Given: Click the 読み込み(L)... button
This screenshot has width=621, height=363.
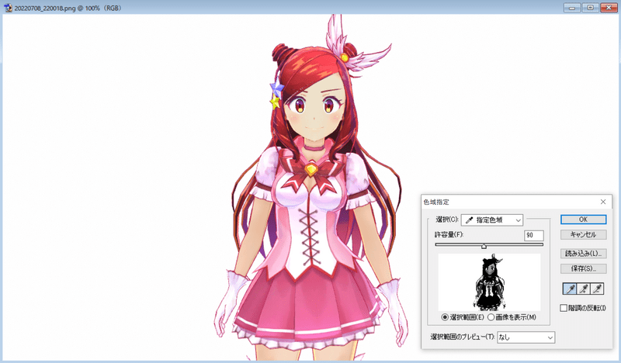Looking at the screenshot, I should [582, 253].
